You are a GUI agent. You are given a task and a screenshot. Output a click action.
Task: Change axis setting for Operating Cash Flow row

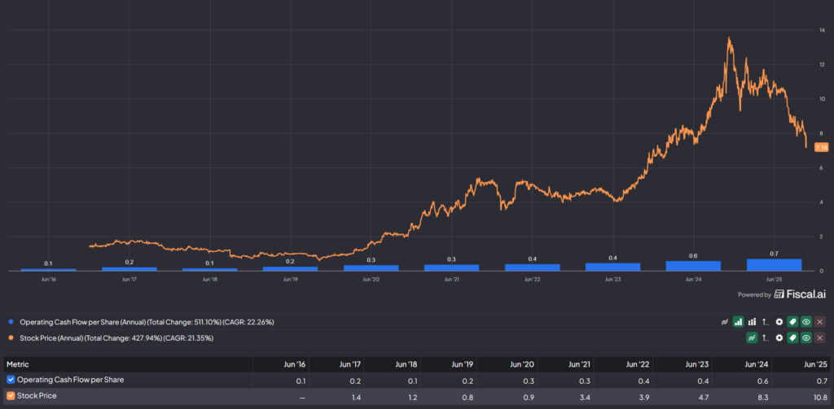766,322
